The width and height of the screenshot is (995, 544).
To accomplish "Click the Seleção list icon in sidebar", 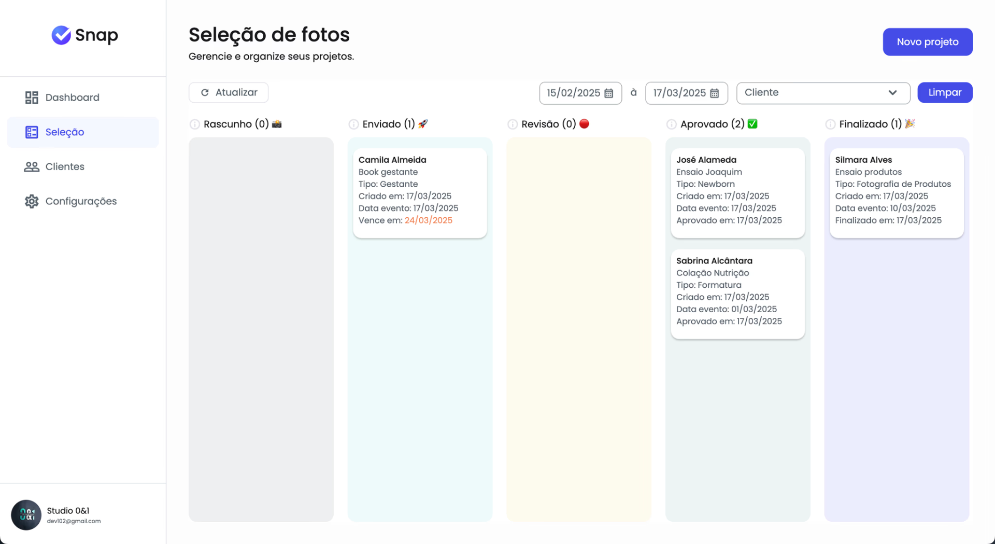I will pos(32,132).
